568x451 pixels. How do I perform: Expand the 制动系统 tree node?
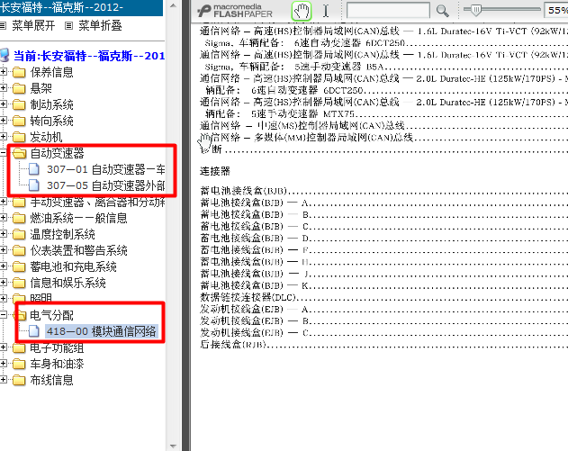[3, 104]
